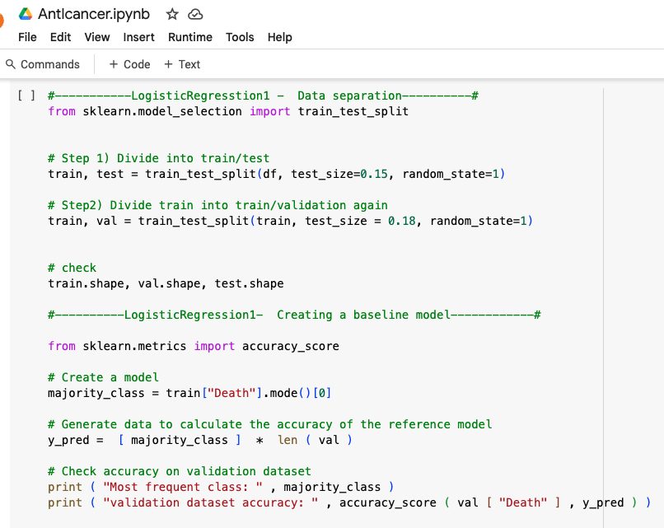Open the Runtime menu

pos(189,37)
